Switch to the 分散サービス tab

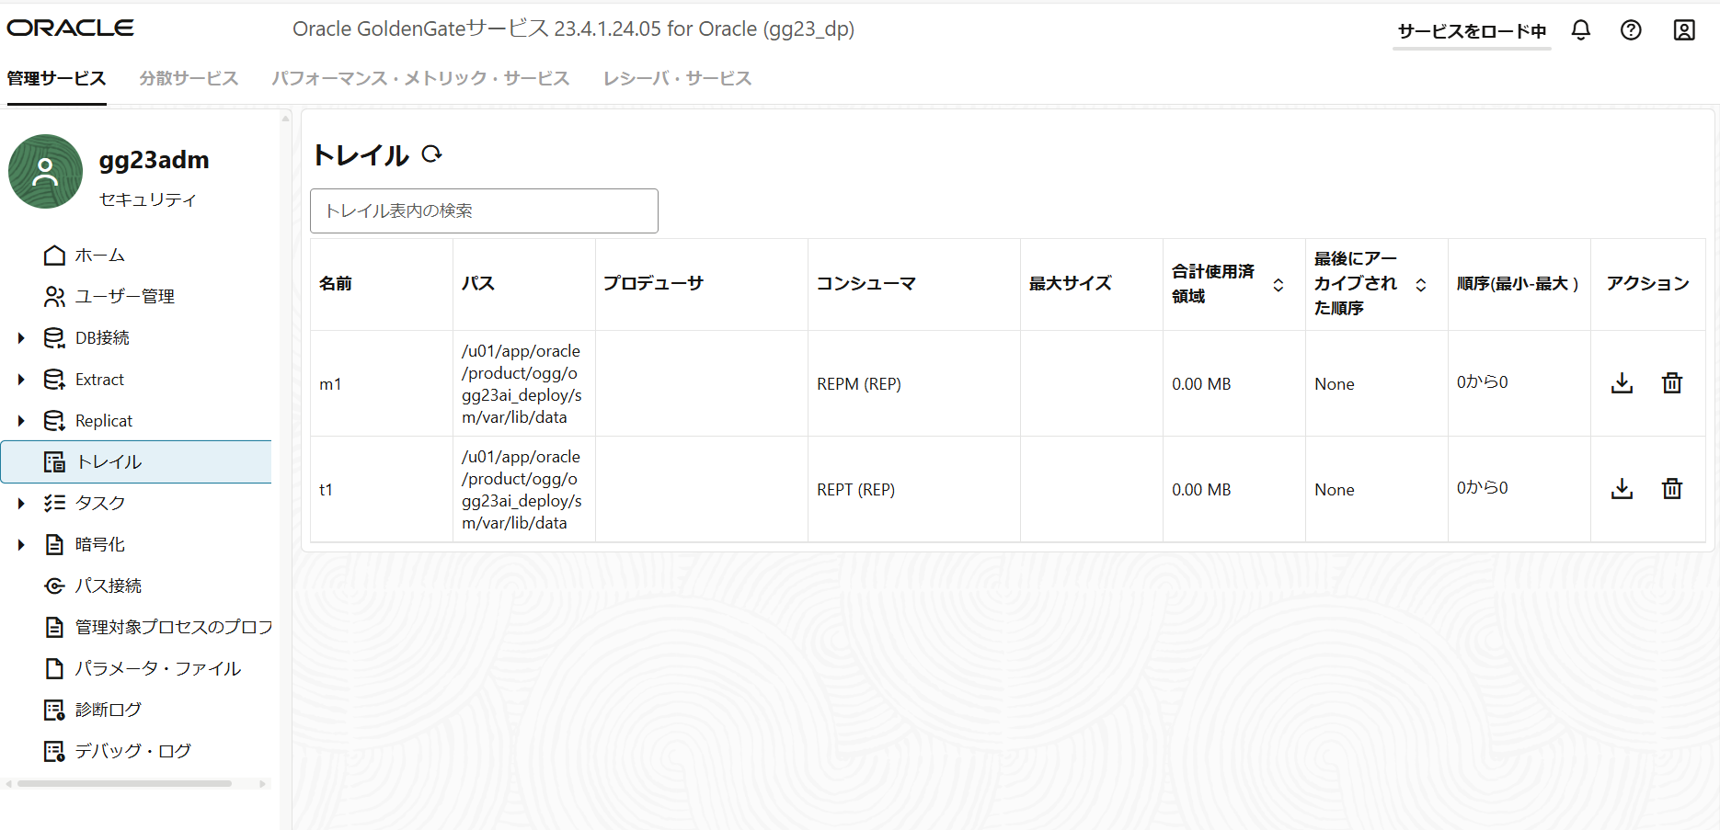(x=188, y=78)
